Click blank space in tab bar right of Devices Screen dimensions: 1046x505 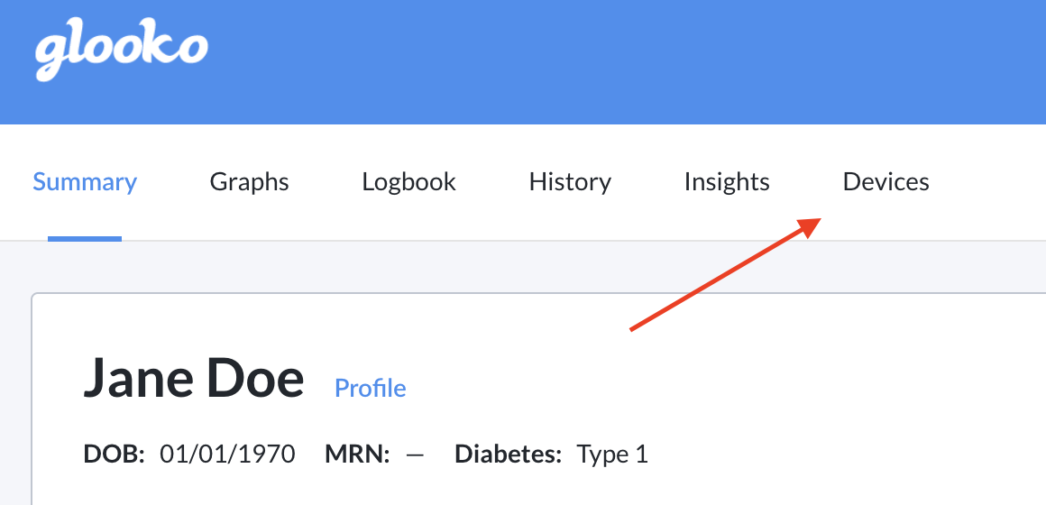pos(987,181)
